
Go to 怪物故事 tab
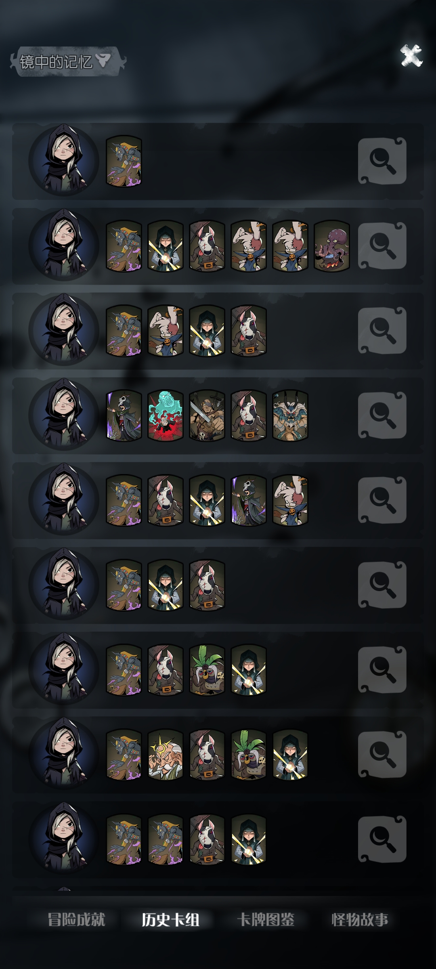(360, 920)
